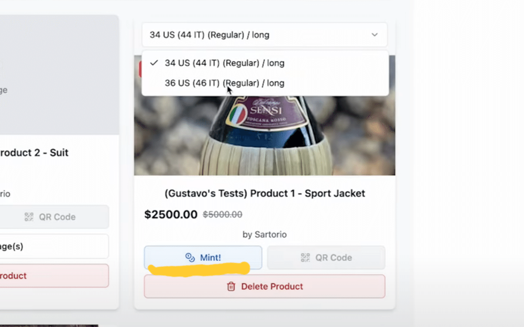This screenshot has height=327, width=524.
Task: Click the Product 1 - Sport Jacket title
Action: click(x=265, y=193)
